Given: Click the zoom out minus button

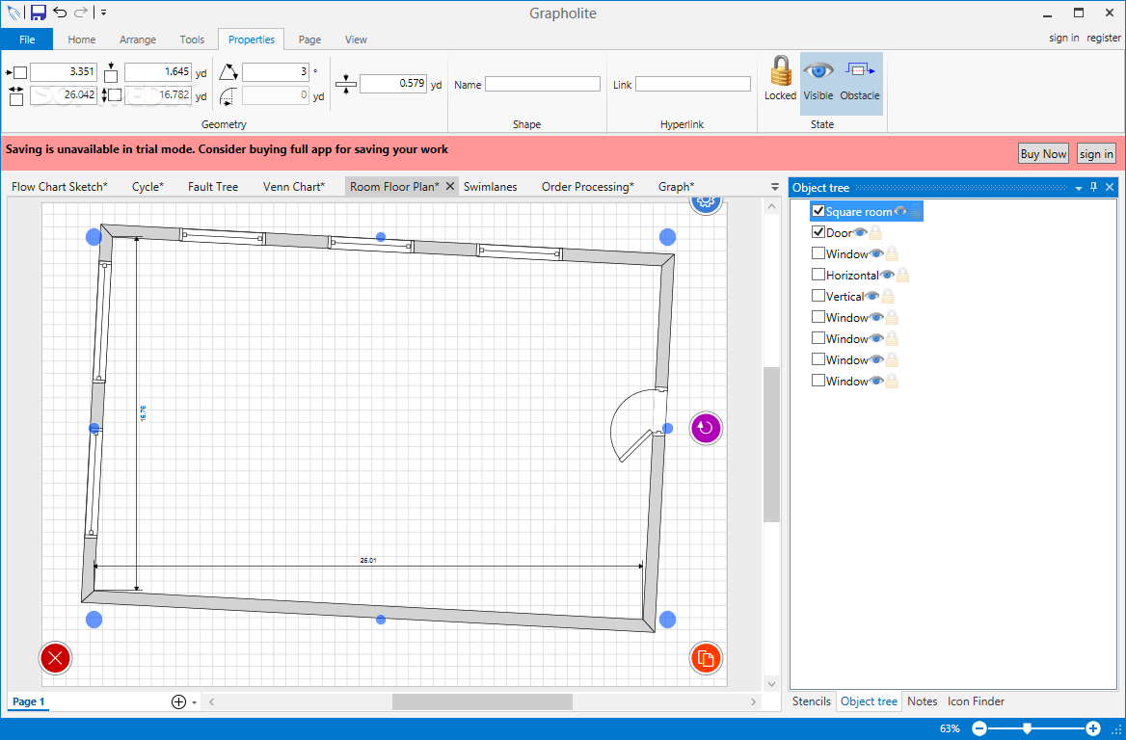Looking at the screenshot, I should tap(979, 728).
